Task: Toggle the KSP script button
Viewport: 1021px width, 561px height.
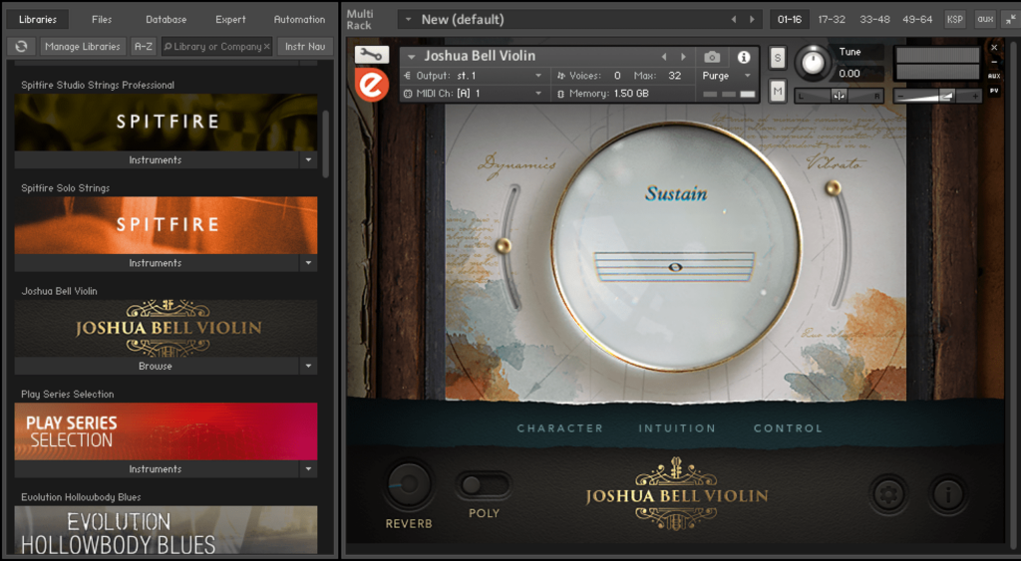Action: (x=954, y=20)
